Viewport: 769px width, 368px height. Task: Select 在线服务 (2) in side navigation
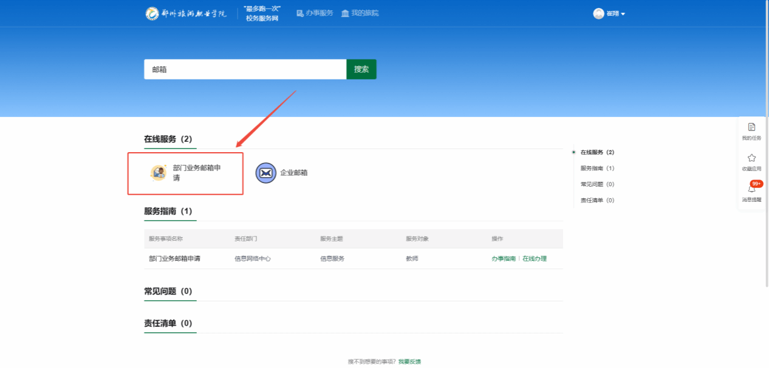pyautogui.click(x=597, y=152)
